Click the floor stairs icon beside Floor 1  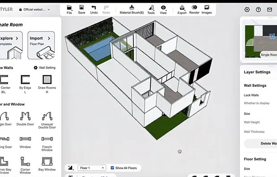point(70,168)
